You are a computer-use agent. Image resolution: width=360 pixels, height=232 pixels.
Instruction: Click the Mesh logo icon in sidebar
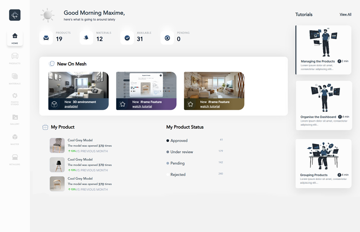(x=15, y=15)
